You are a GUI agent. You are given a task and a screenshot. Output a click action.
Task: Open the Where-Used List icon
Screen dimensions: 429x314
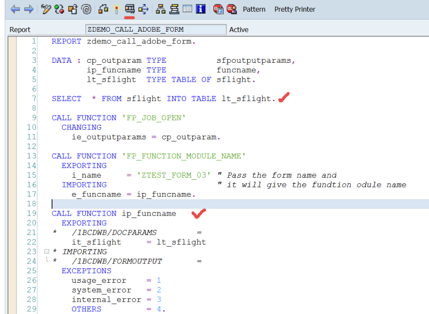[x=143, y=9]
